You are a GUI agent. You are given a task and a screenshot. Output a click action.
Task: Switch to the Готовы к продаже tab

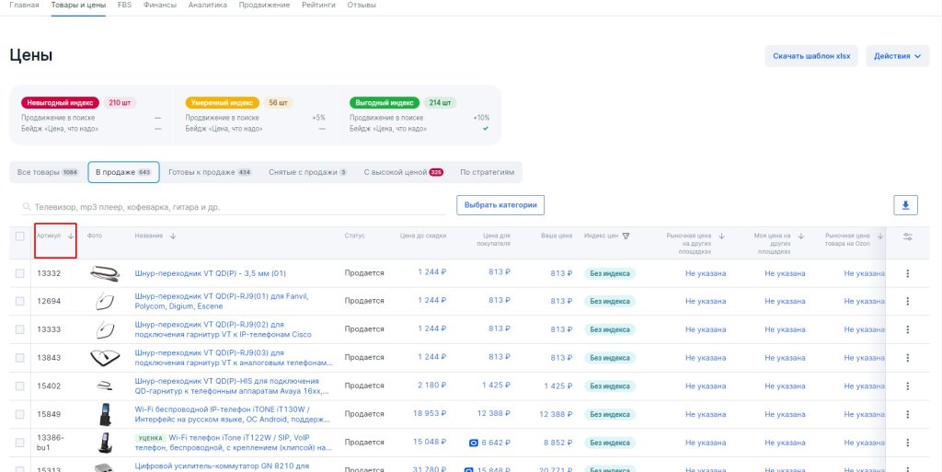pos(209,172)
